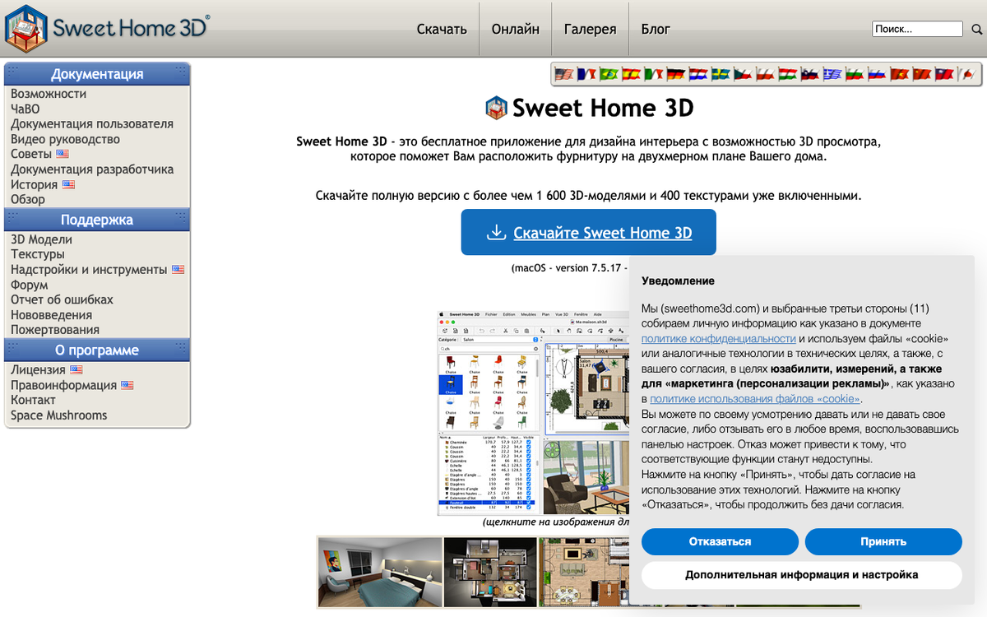Open the Контакт link
This screenshot has height=617, width=987.
[x=33, y=400]
